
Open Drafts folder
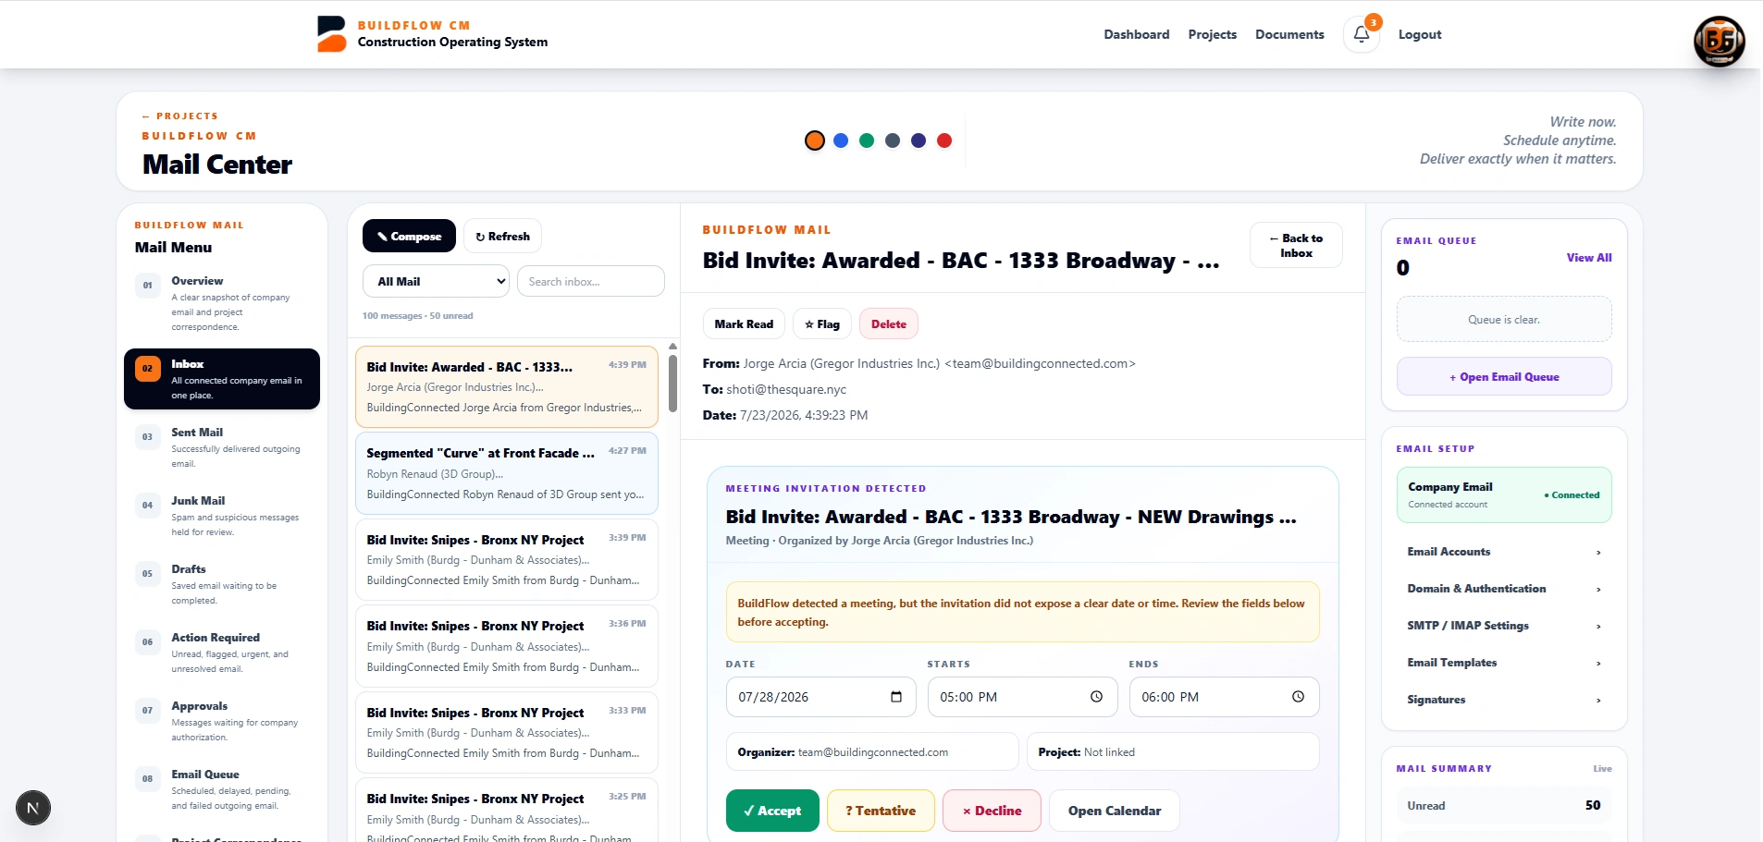pyautogui.click(x=222, y=584)
